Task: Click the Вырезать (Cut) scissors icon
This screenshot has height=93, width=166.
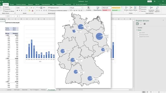Action: [x=4, y=7]
